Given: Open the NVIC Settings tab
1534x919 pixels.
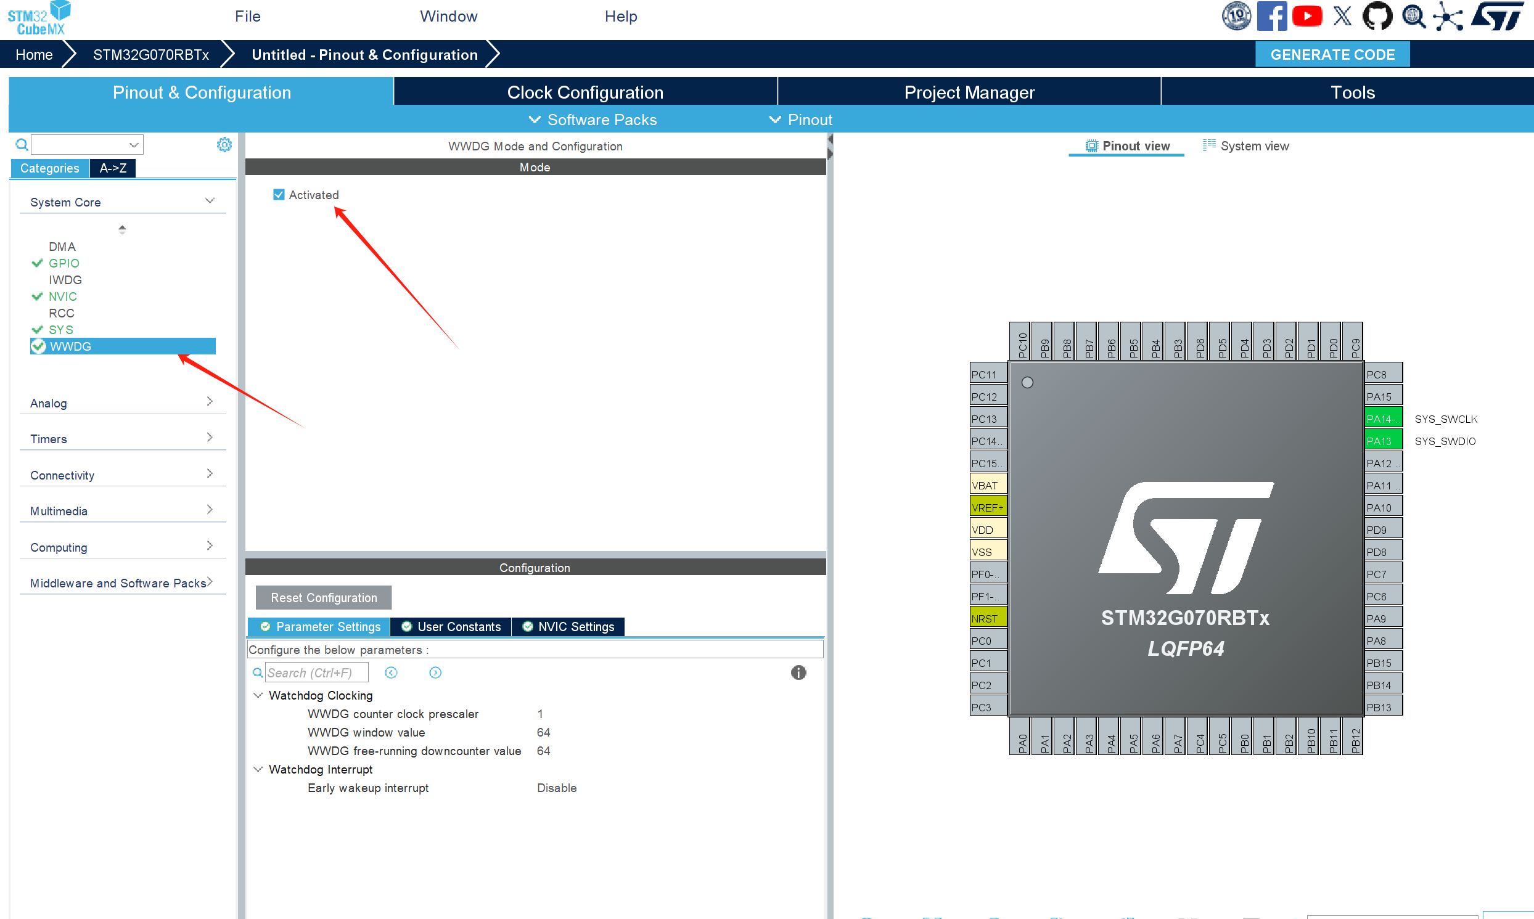Looking at the screenshot, I should (568, 627).
